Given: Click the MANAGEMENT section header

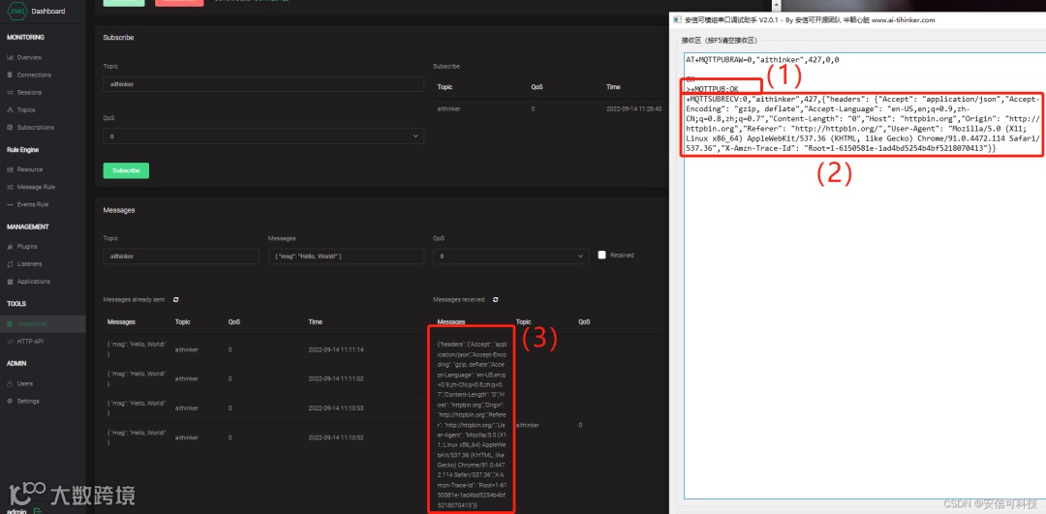Looking at the screenshot, I should click(27, 227).
